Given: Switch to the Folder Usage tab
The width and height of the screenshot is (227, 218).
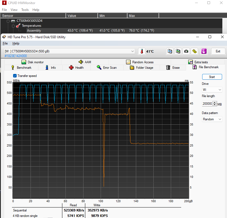Looking at the screenshot, I should point(142,68).
